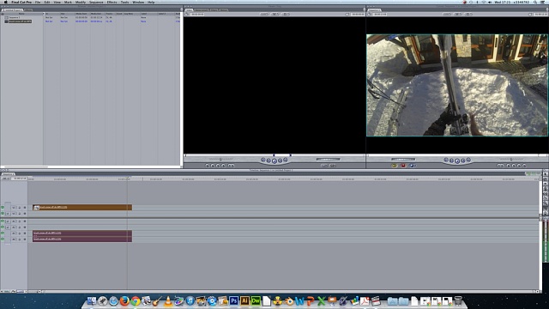Select the upper purple audio clip in the Timeline
The image size is (549, 309).
[x=82, y=233]
